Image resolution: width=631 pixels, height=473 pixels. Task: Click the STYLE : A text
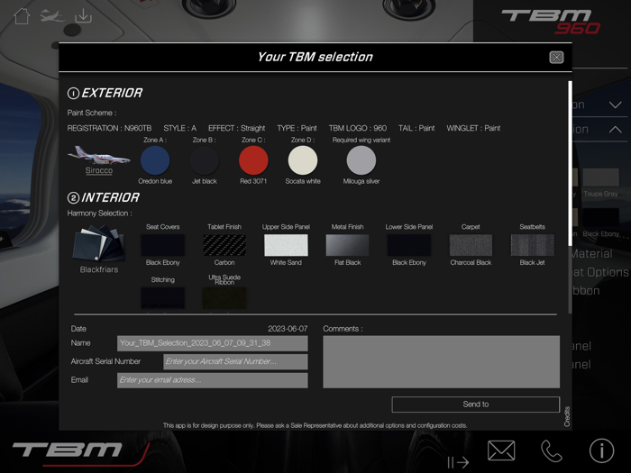click(x=180, y=128)
